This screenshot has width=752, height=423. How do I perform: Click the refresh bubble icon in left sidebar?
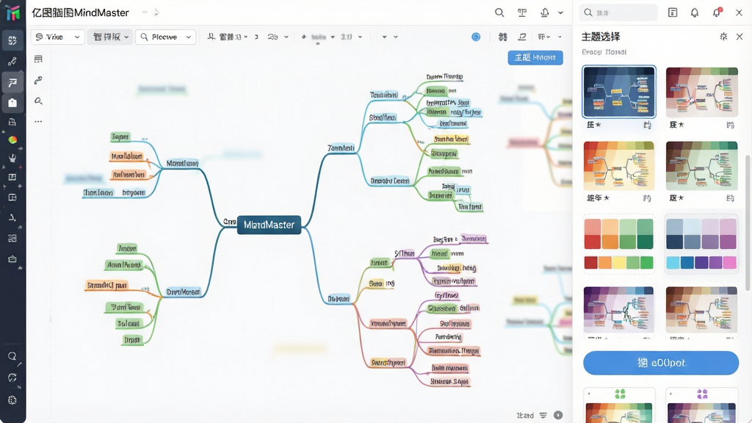pyautogui.click(x=12, y=378)
